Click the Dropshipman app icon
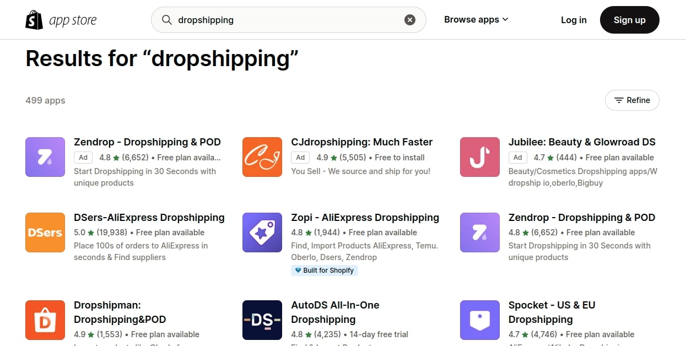Image resolution: width=686 pixels, height=346 pixels. coord(45,320)
